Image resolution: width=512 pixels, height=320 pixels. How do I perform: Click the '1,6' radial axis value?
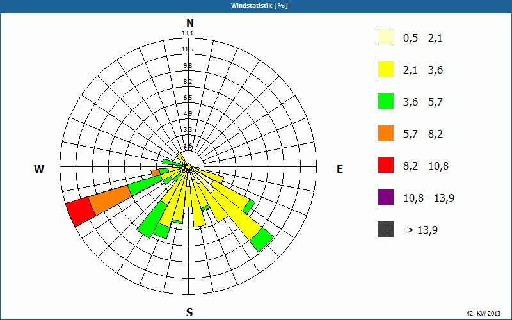(x=188, y=146)
